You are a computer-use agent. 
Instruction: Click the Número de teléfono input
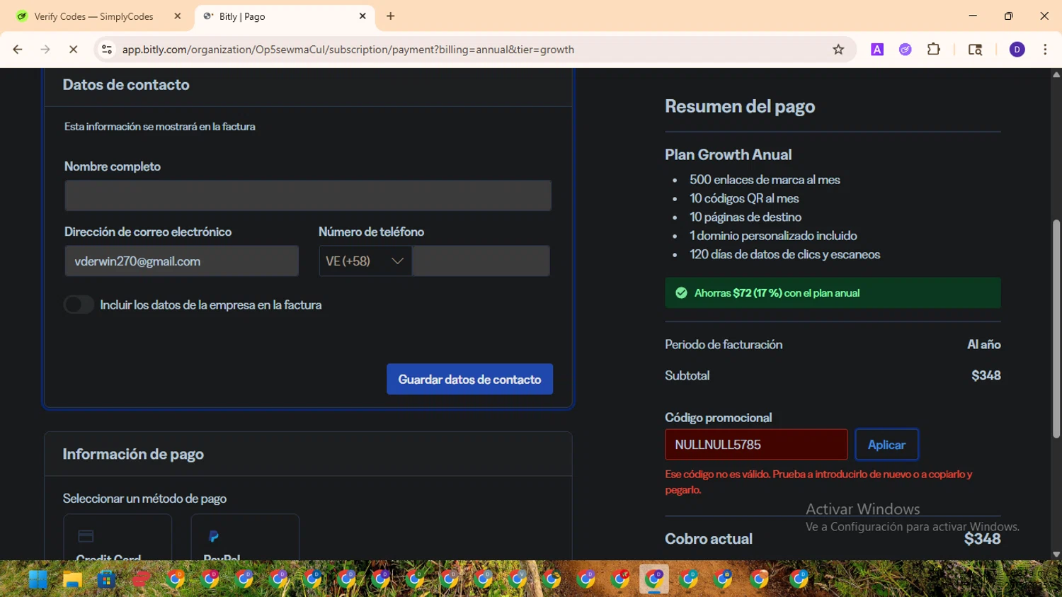pos(481,261)
